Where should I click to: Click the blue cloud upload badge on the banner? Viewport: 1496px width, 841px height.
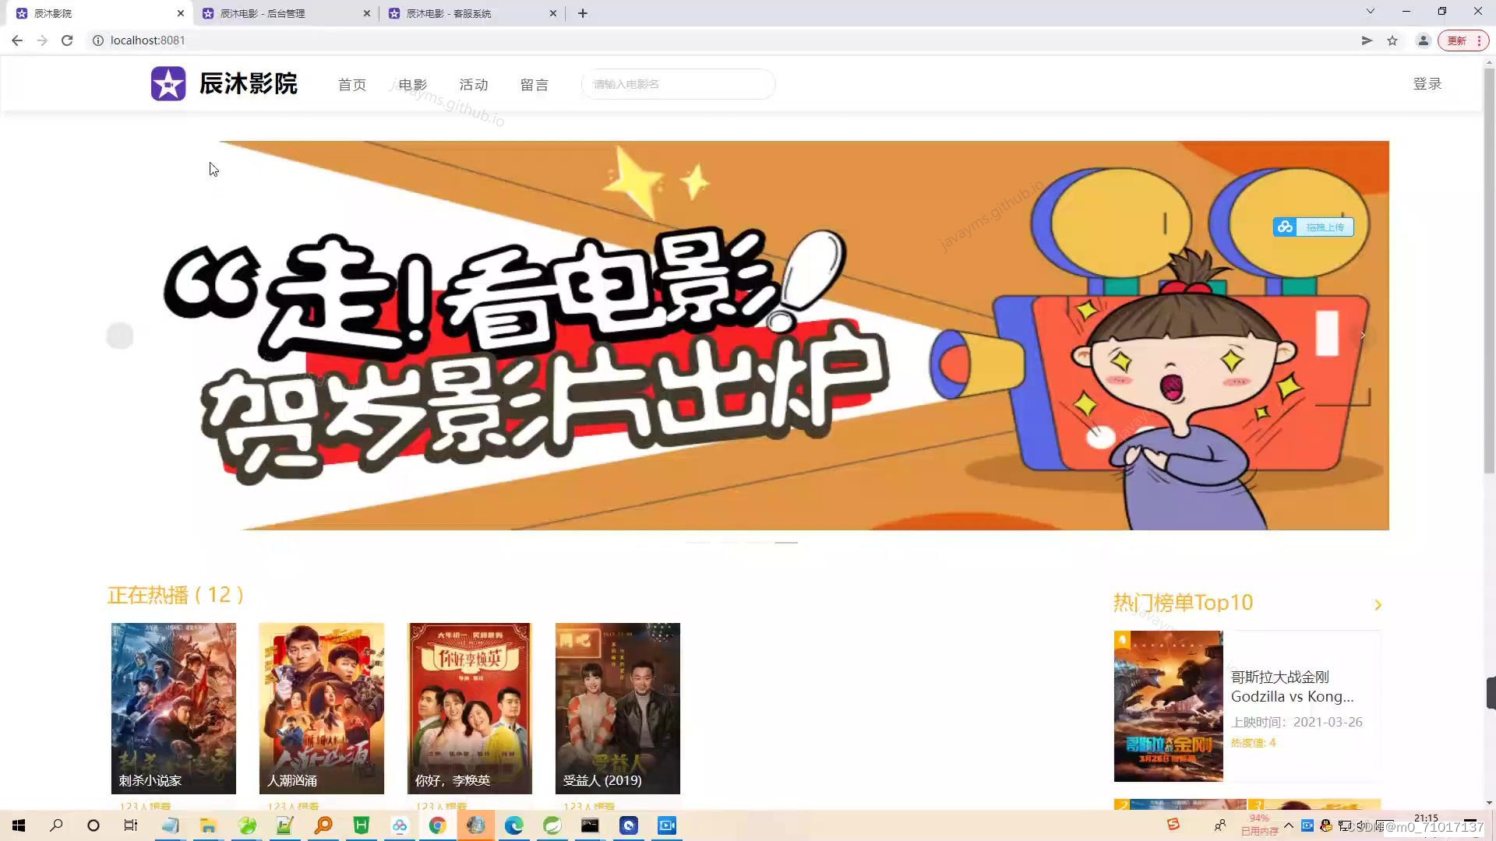1313,227
